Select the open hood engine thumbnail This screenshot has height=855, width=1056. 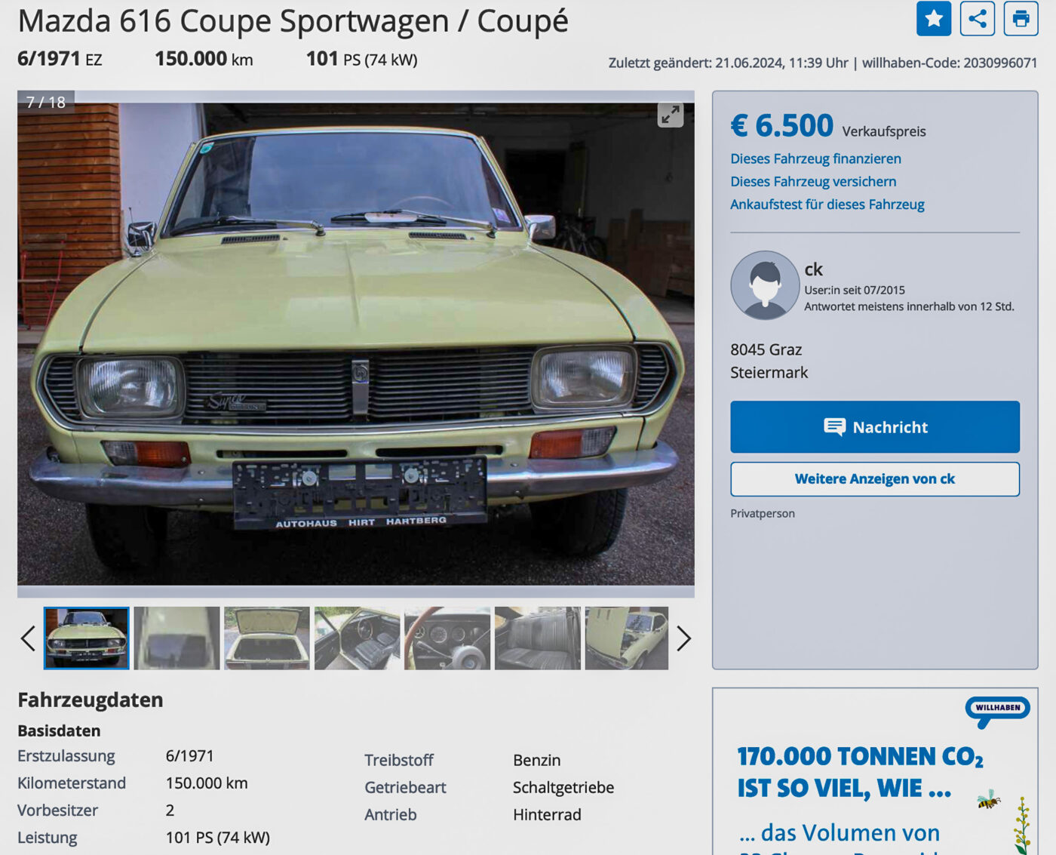pyautogui.click(x=627, y=638)
